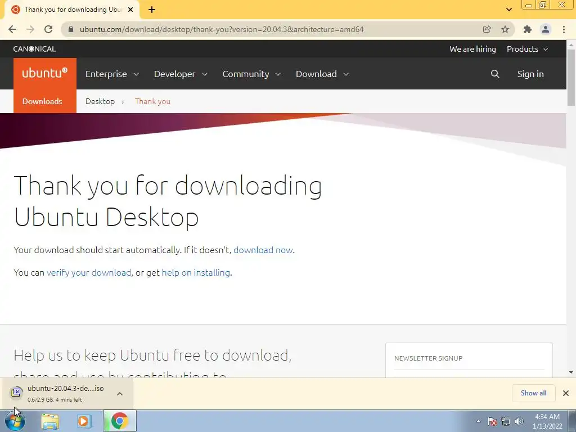Image resolution: width=576 pixels, height=432 pixels.
Task: Open a new tab with the plus button
Action: pyautogui.click(x=152, y=10)
